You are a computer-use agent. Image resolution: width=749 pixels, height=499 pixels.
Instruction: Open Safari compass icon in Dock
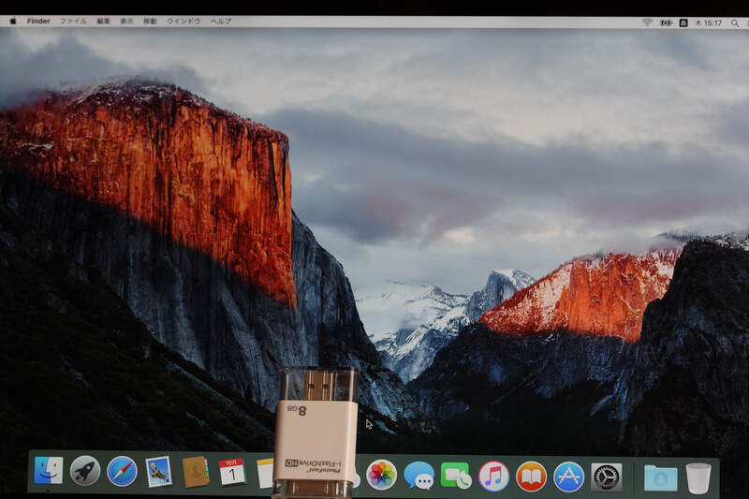click(x=122, y=471)
